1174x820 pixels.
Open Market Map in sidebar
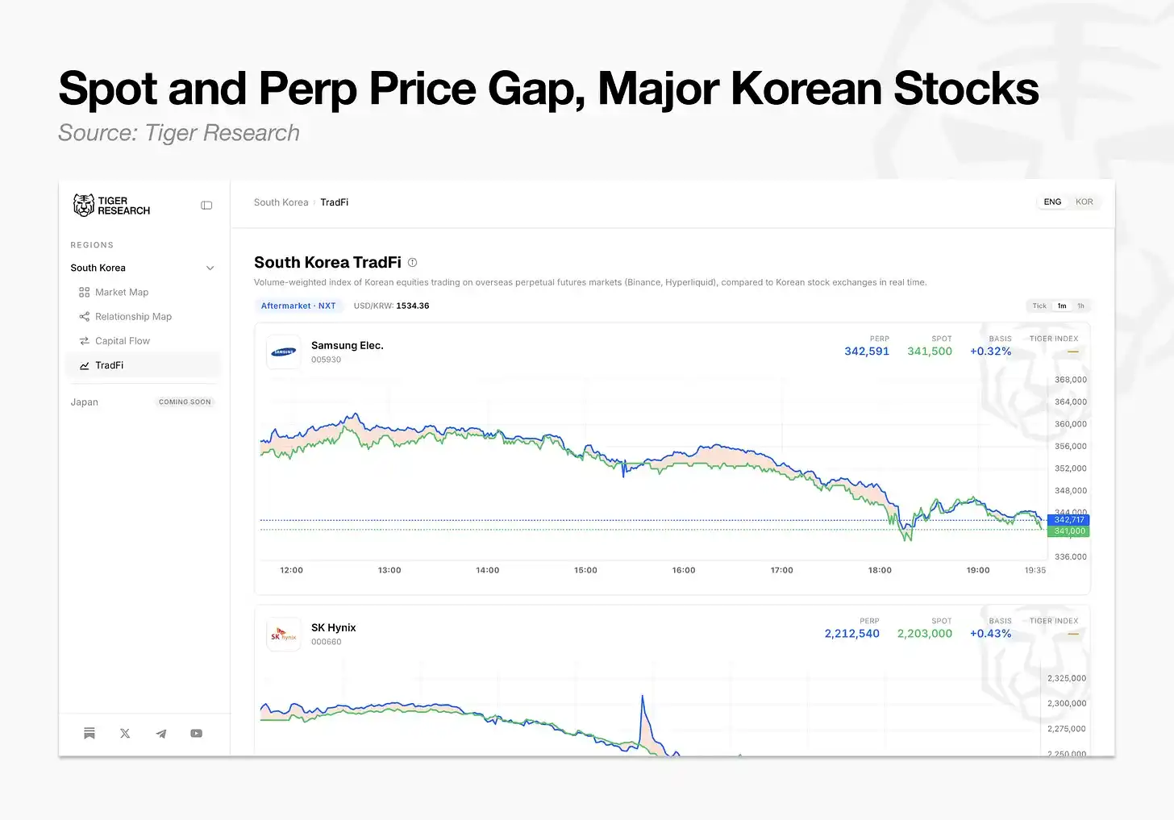pyautogui.click(x=121, y=293)
